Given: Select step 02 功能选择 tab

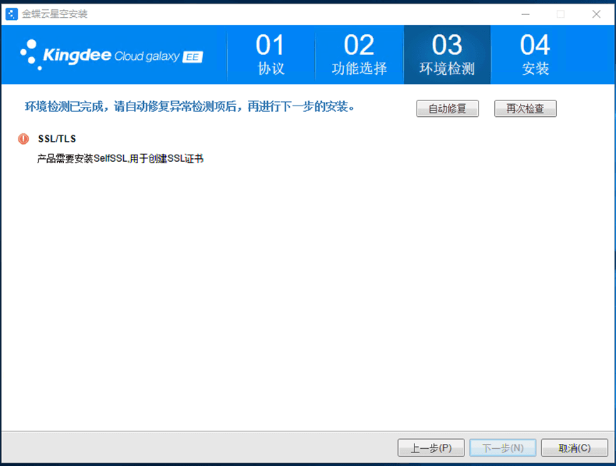Looking at the screenshot, I should pyautogui.click(x=359, y=55).
